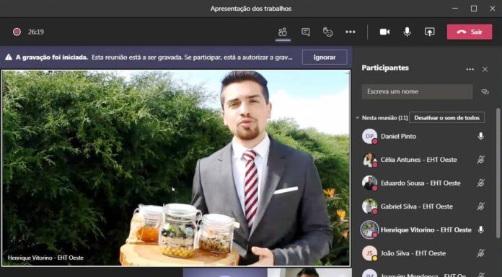Image resolution: width=502 pixels, height=277 pixels.
Task: Click the video name label Henrique Vitorino
Action: coord(45,258)
